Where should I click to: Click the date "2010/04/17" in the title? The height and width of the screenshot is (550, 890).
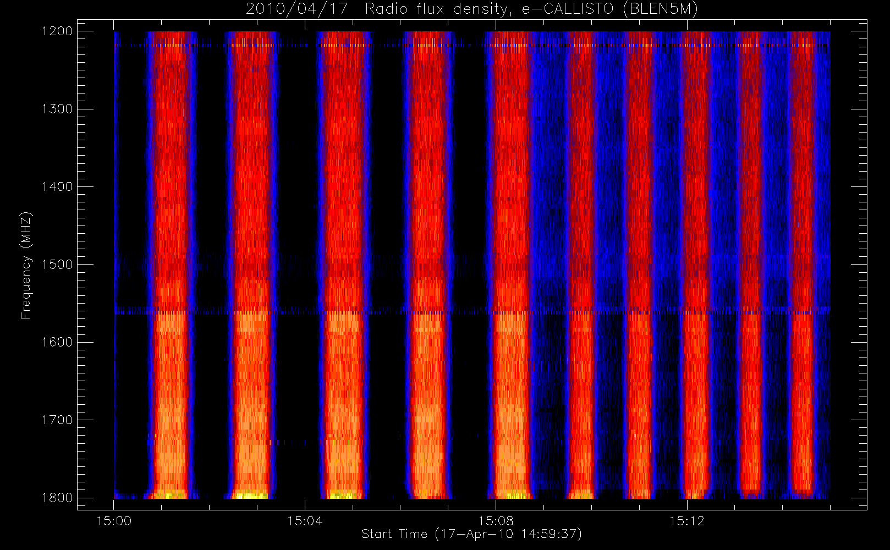(296, 9)
